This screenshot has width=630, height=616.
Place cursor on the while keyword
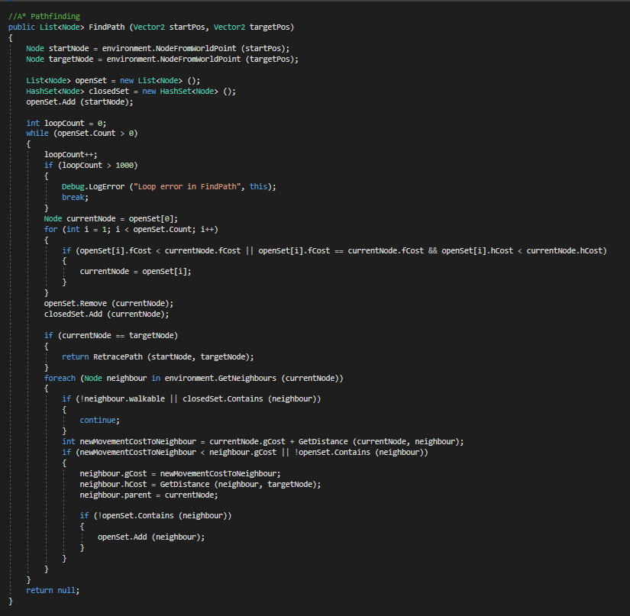point(37,133)
